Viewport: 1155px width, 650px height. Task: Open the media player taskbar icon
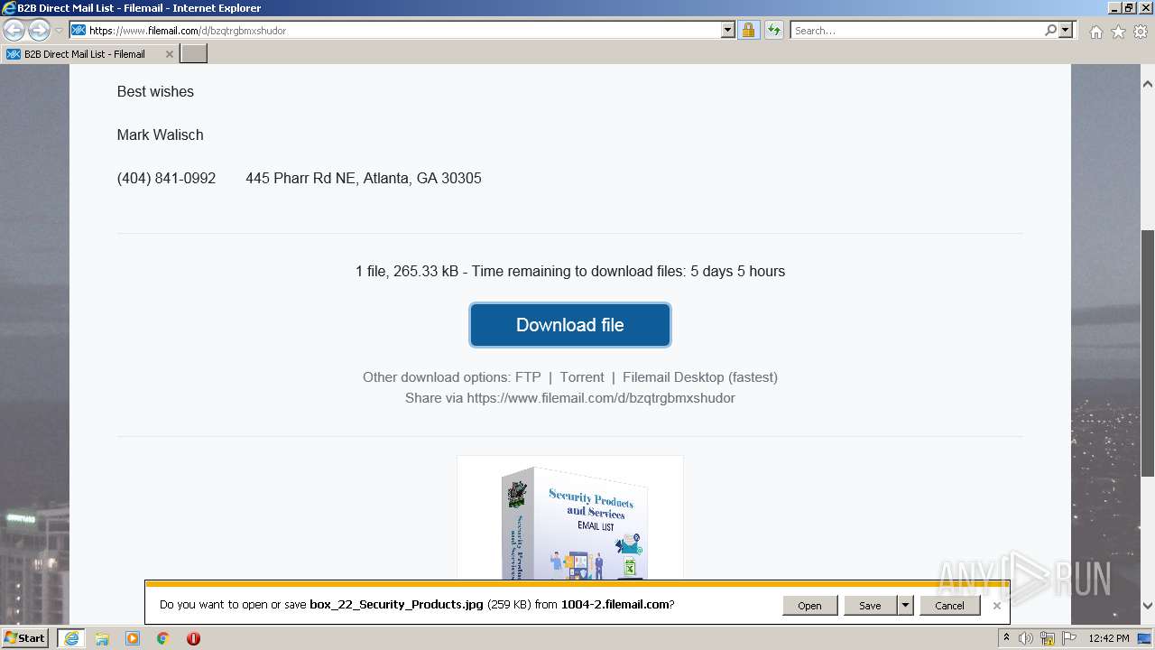coord(133,638)
